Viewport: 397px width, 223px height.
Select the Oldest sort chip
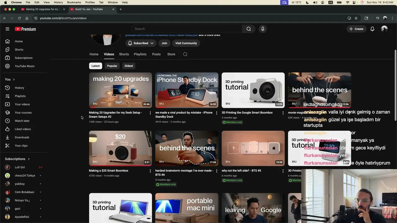point(129,66)
